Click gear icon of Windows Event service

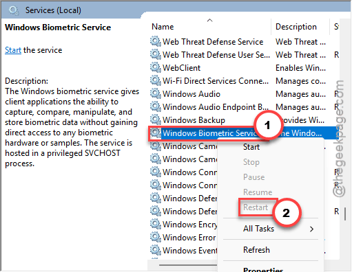pos(156,250)
